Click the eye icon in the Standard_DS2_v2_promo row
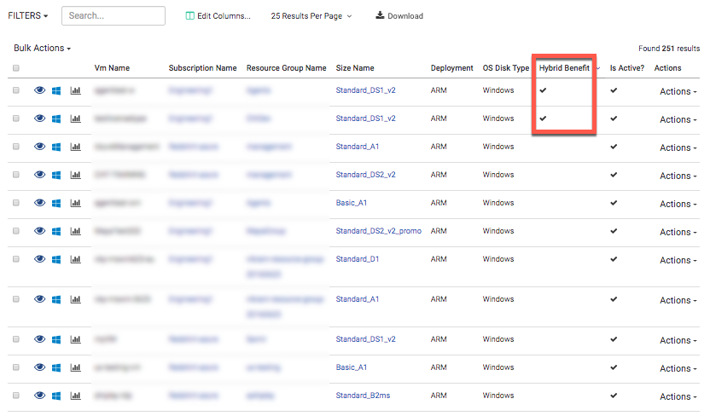The height and width of the screenshot is (416, 710). 40,231
